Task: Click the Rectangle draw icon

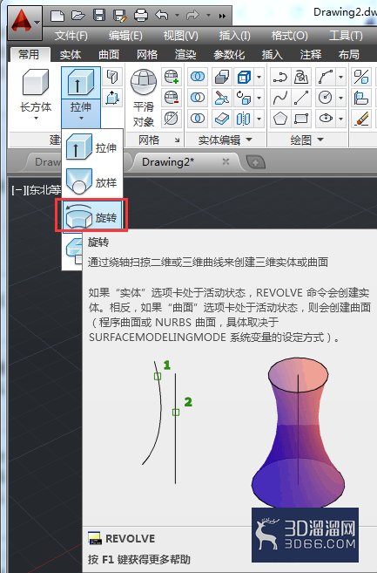Action: pyautogui.click(x=302, y=119)
